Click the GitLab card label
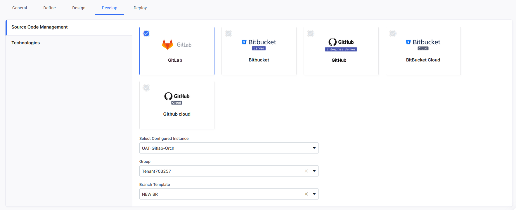The height and width of the screenshot is (210, 516). click(175, 60)
